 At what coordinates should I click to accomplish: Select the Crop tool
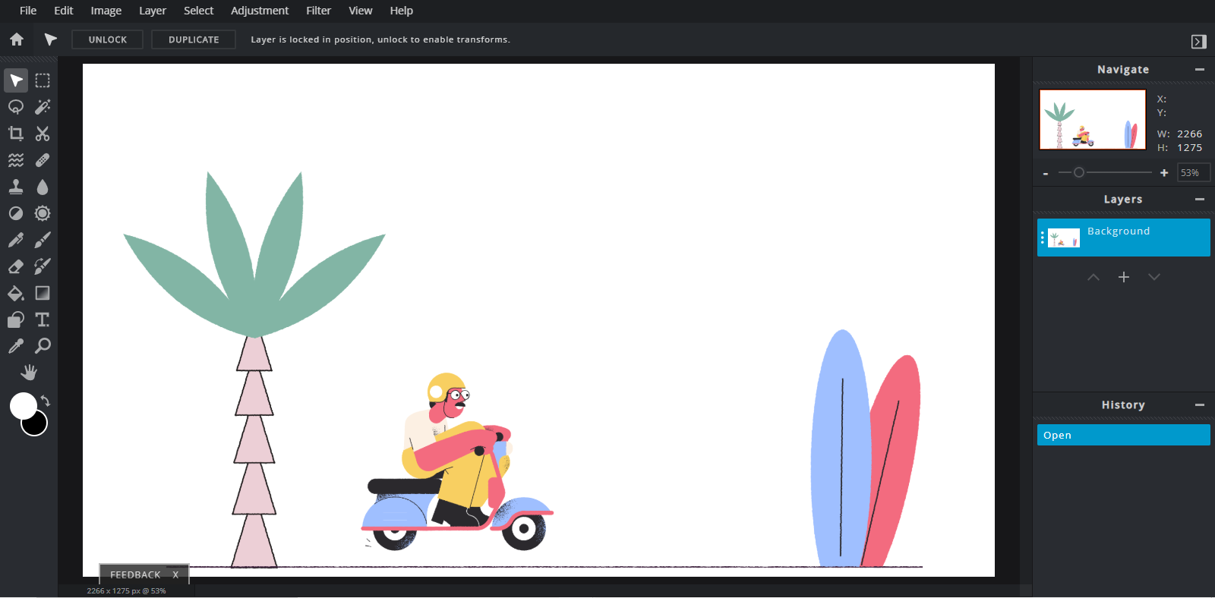pos(16,134)
